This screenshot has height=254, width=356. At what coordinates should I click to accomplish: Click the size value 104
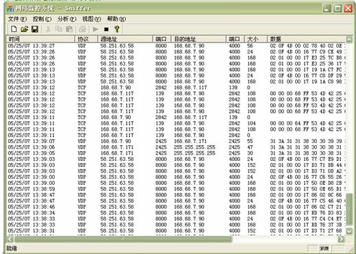pos(251,123)
